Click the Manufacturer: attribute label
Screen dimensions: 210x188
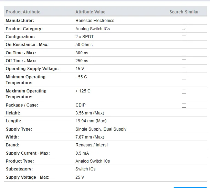(20, 21)
